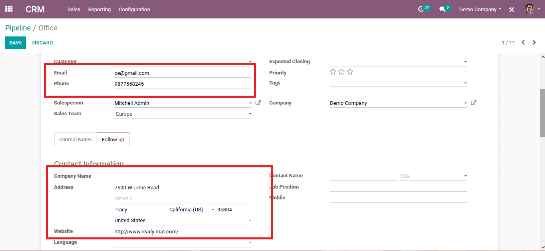The image size is (545, 251).
Task: Click the Save button
Action: click(16, 42)
